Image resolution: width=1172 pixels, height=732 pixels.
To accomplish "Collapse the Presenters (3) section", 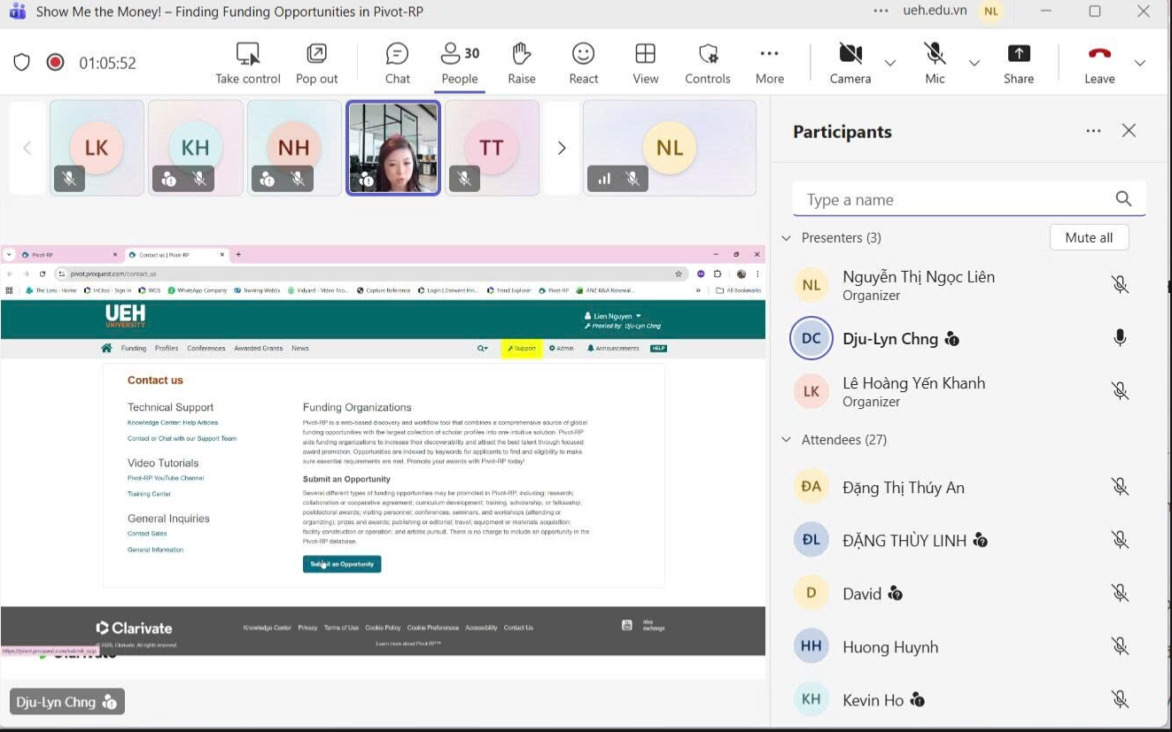I will 786,238.
